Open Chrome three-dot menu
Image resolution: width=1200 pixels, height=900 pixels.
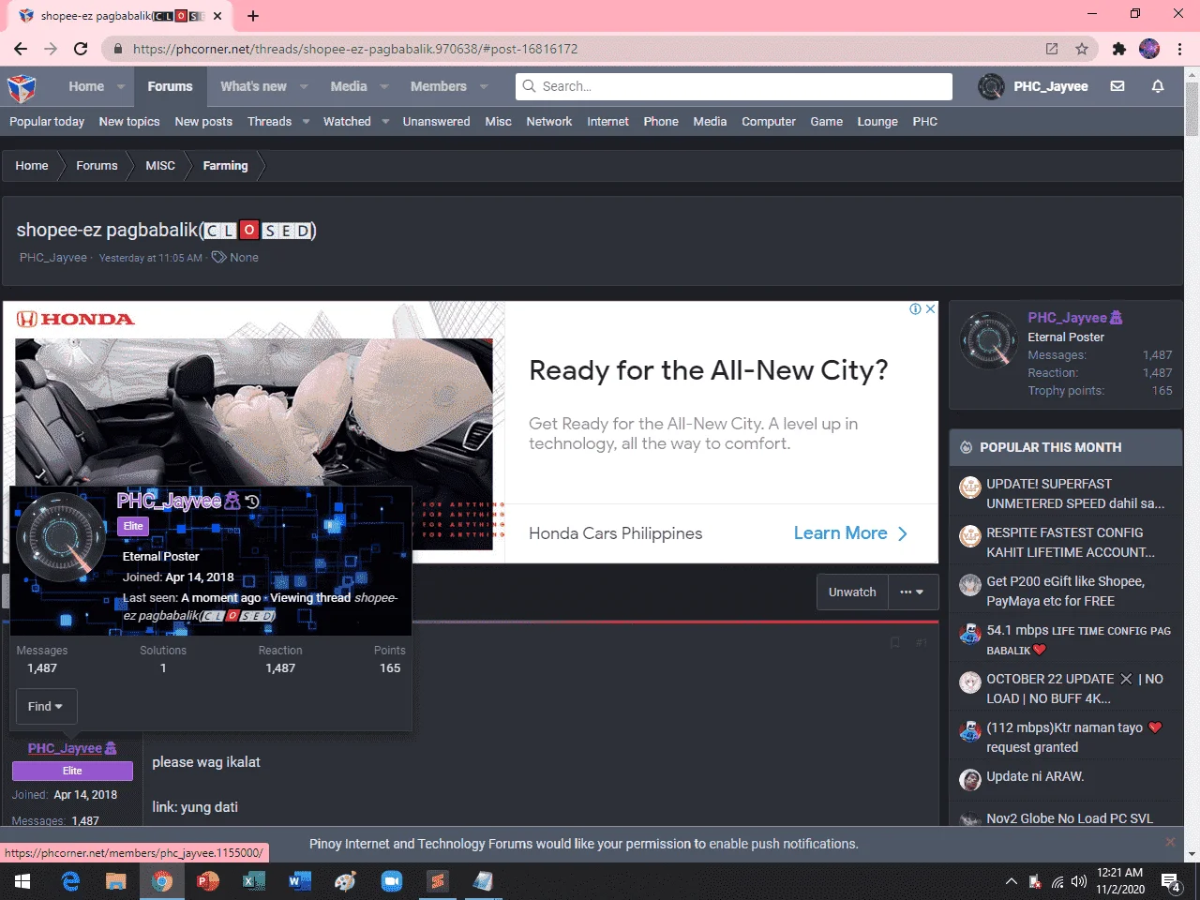pyautogui.click(x=1180, y=49)
